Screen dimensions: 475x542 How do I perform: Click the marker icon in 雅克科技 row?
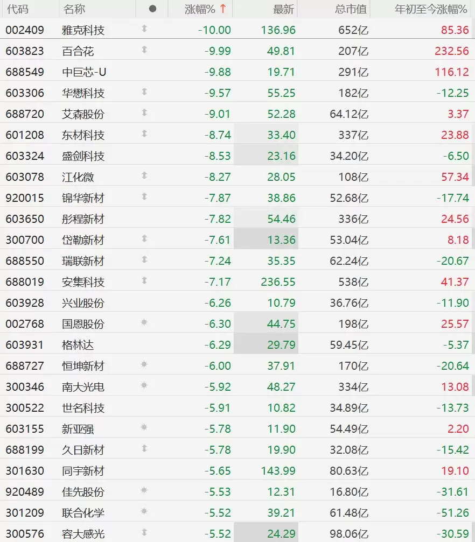click(x=144, y=29)
